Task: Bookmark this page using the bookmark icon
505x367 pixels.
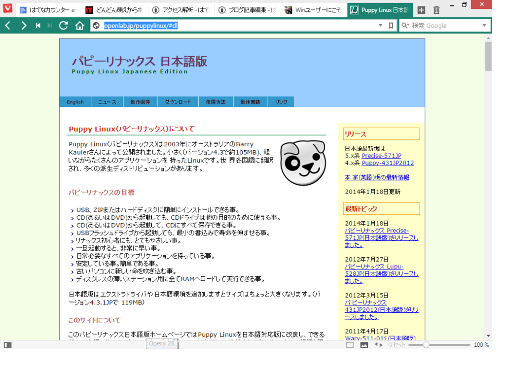Action: tap(391, 26)
